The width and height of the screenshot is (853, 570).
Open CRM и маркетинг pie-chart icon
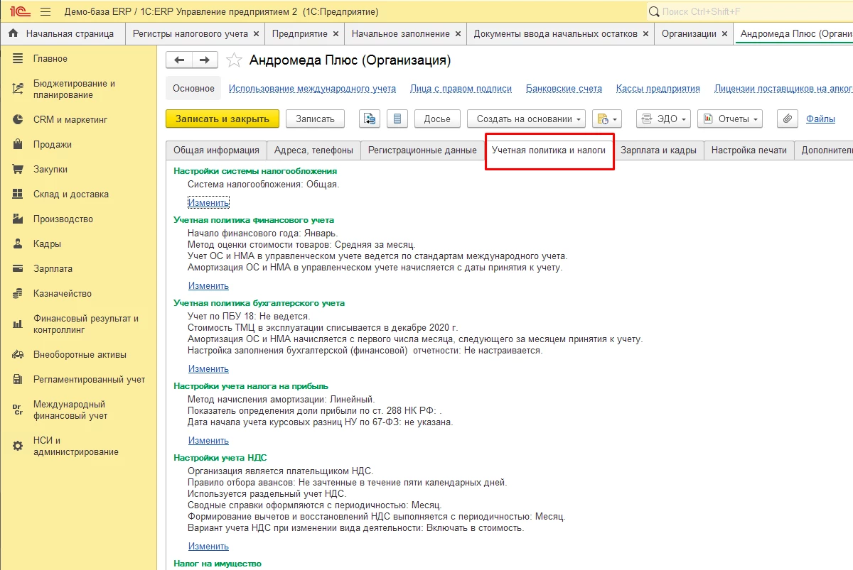[18, 120]
